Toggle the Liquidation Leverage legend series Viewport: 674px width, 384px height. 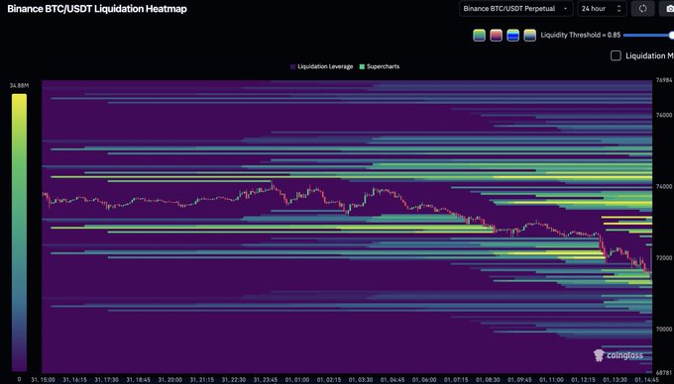tap(321, 66)
